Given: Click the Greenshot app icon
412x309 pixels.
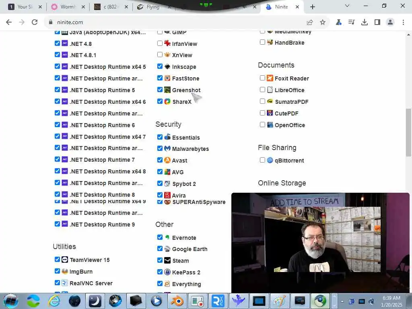Looking at the screenshot, I should click(x=167, y=90).
